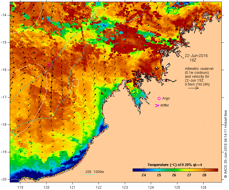This screenshot has width=229, height=190.
Task: Click the longitude label '120'
Action: point(46,187)
